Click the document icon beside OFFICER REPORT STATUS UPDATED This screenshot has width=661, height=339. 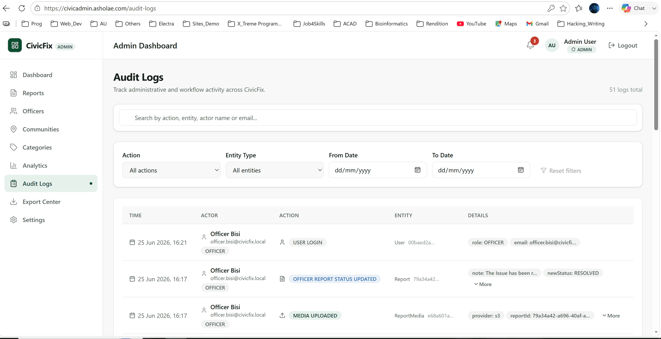(282, 279)
